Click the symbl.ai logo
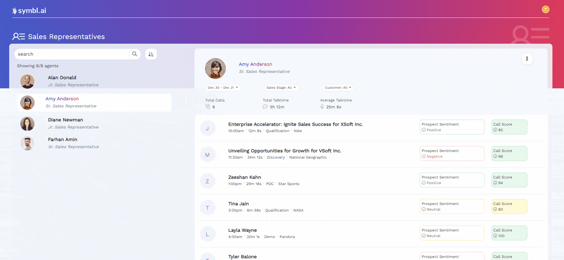The width and height of the screenshot is (564, 260). click(29, 11)
